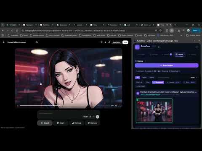
Task: Favorite the clip with the heart icon
Action: [x=101, y=42]
